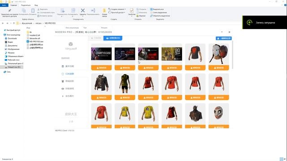Viewport: 287px width, 161px height.
Task: Click Изменить in the ribbon Open group
Action: (x=142, y=13)
